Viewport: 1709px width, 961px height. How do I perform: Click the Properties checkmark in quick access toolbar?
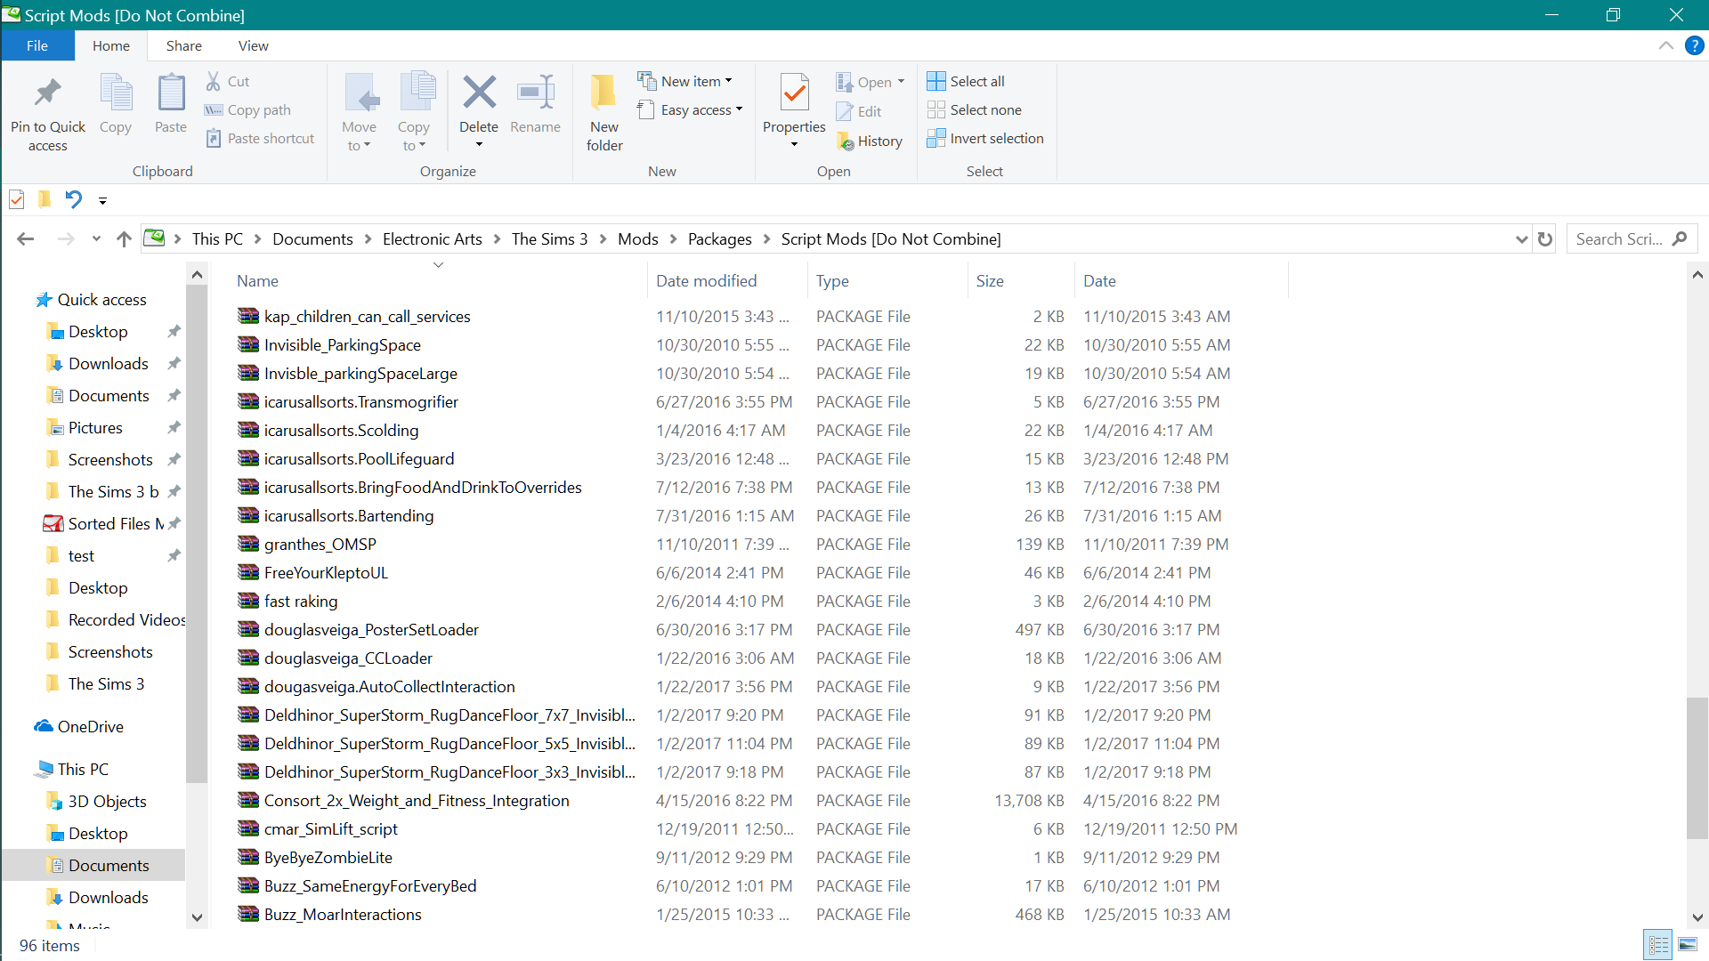click(x=17, y=199)
